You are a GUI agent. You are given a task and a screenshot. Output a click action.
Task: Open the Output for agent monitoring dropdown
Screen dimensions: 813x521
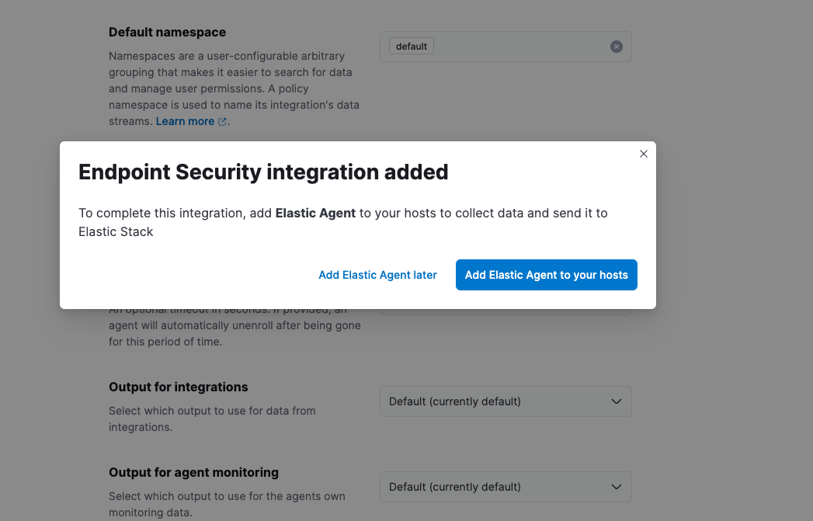(x=506, y=487)
